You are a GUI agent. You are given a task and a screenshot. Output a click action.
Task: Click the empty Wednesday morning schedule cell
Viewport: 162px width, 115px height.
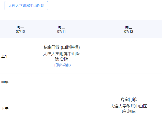tap(129, 56)
